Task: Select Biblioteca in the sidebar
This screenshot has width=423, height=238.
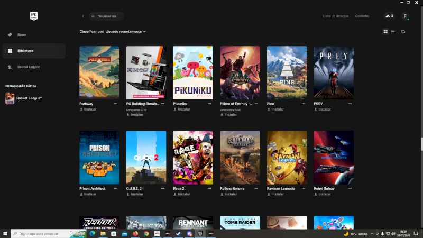Action: 34,51
